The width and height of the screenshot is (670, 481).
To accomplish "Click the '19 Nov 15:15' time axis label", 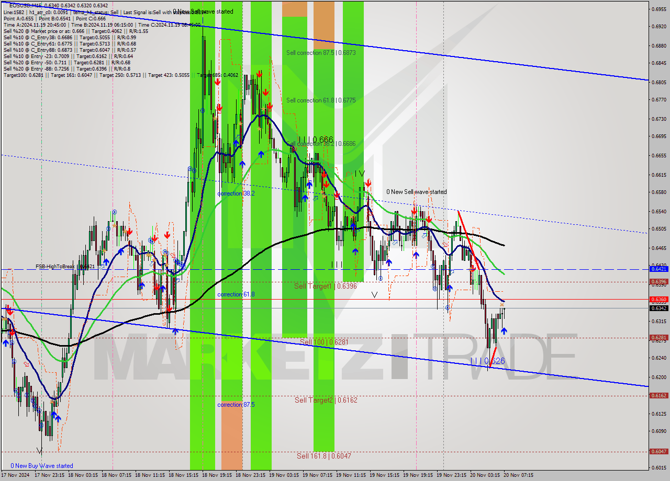I will 385,475.
